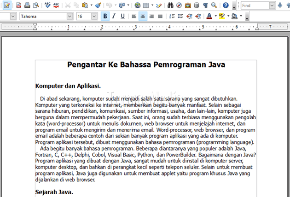Click the font size 16 box
The image size is (290, 197).
click(x=84, y=16)
